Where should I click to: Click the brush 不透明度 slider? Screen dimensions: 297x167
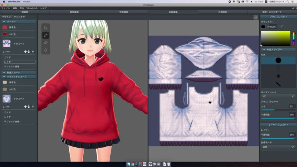[x=278, y=118]
